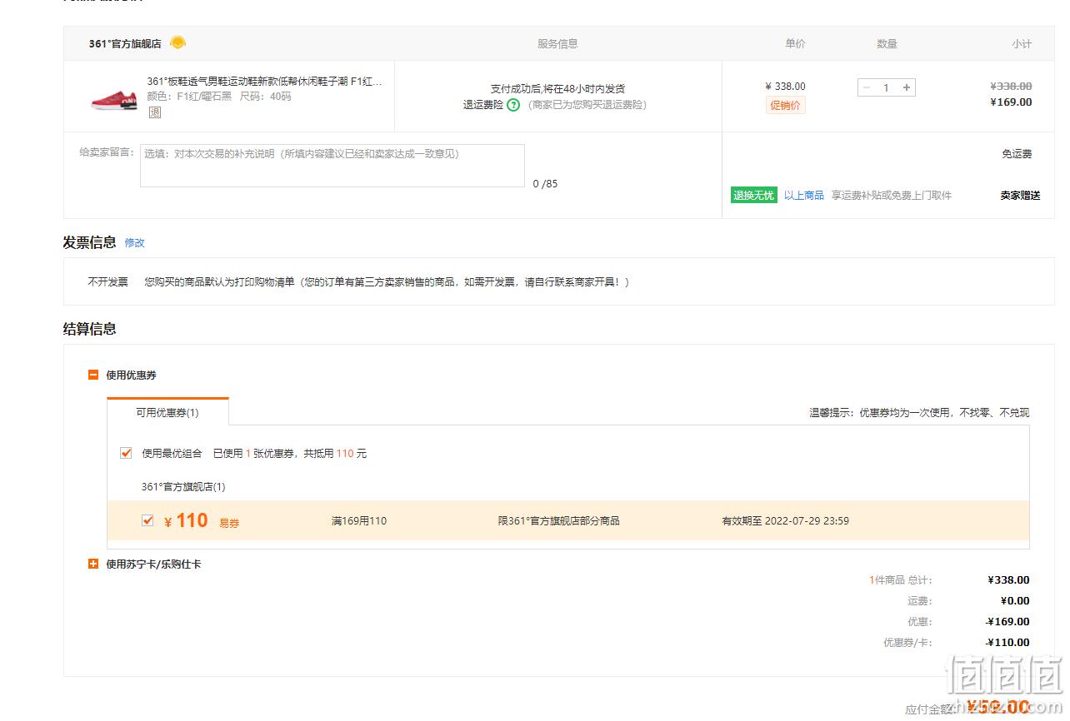The height and width of the screenshot is (721, 1070).
Task: Click the green help icon beside 退运费险
Action: pos(513,105)
